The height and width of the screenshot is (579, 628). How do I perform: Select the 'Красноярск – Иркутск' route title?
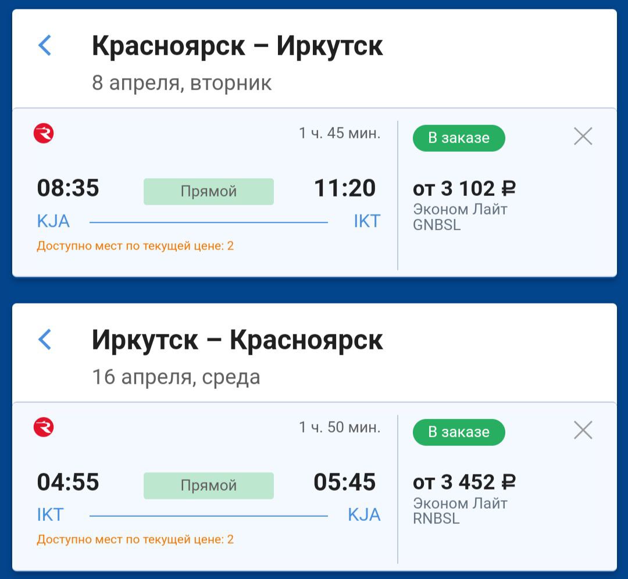click(x=237, y=46)
